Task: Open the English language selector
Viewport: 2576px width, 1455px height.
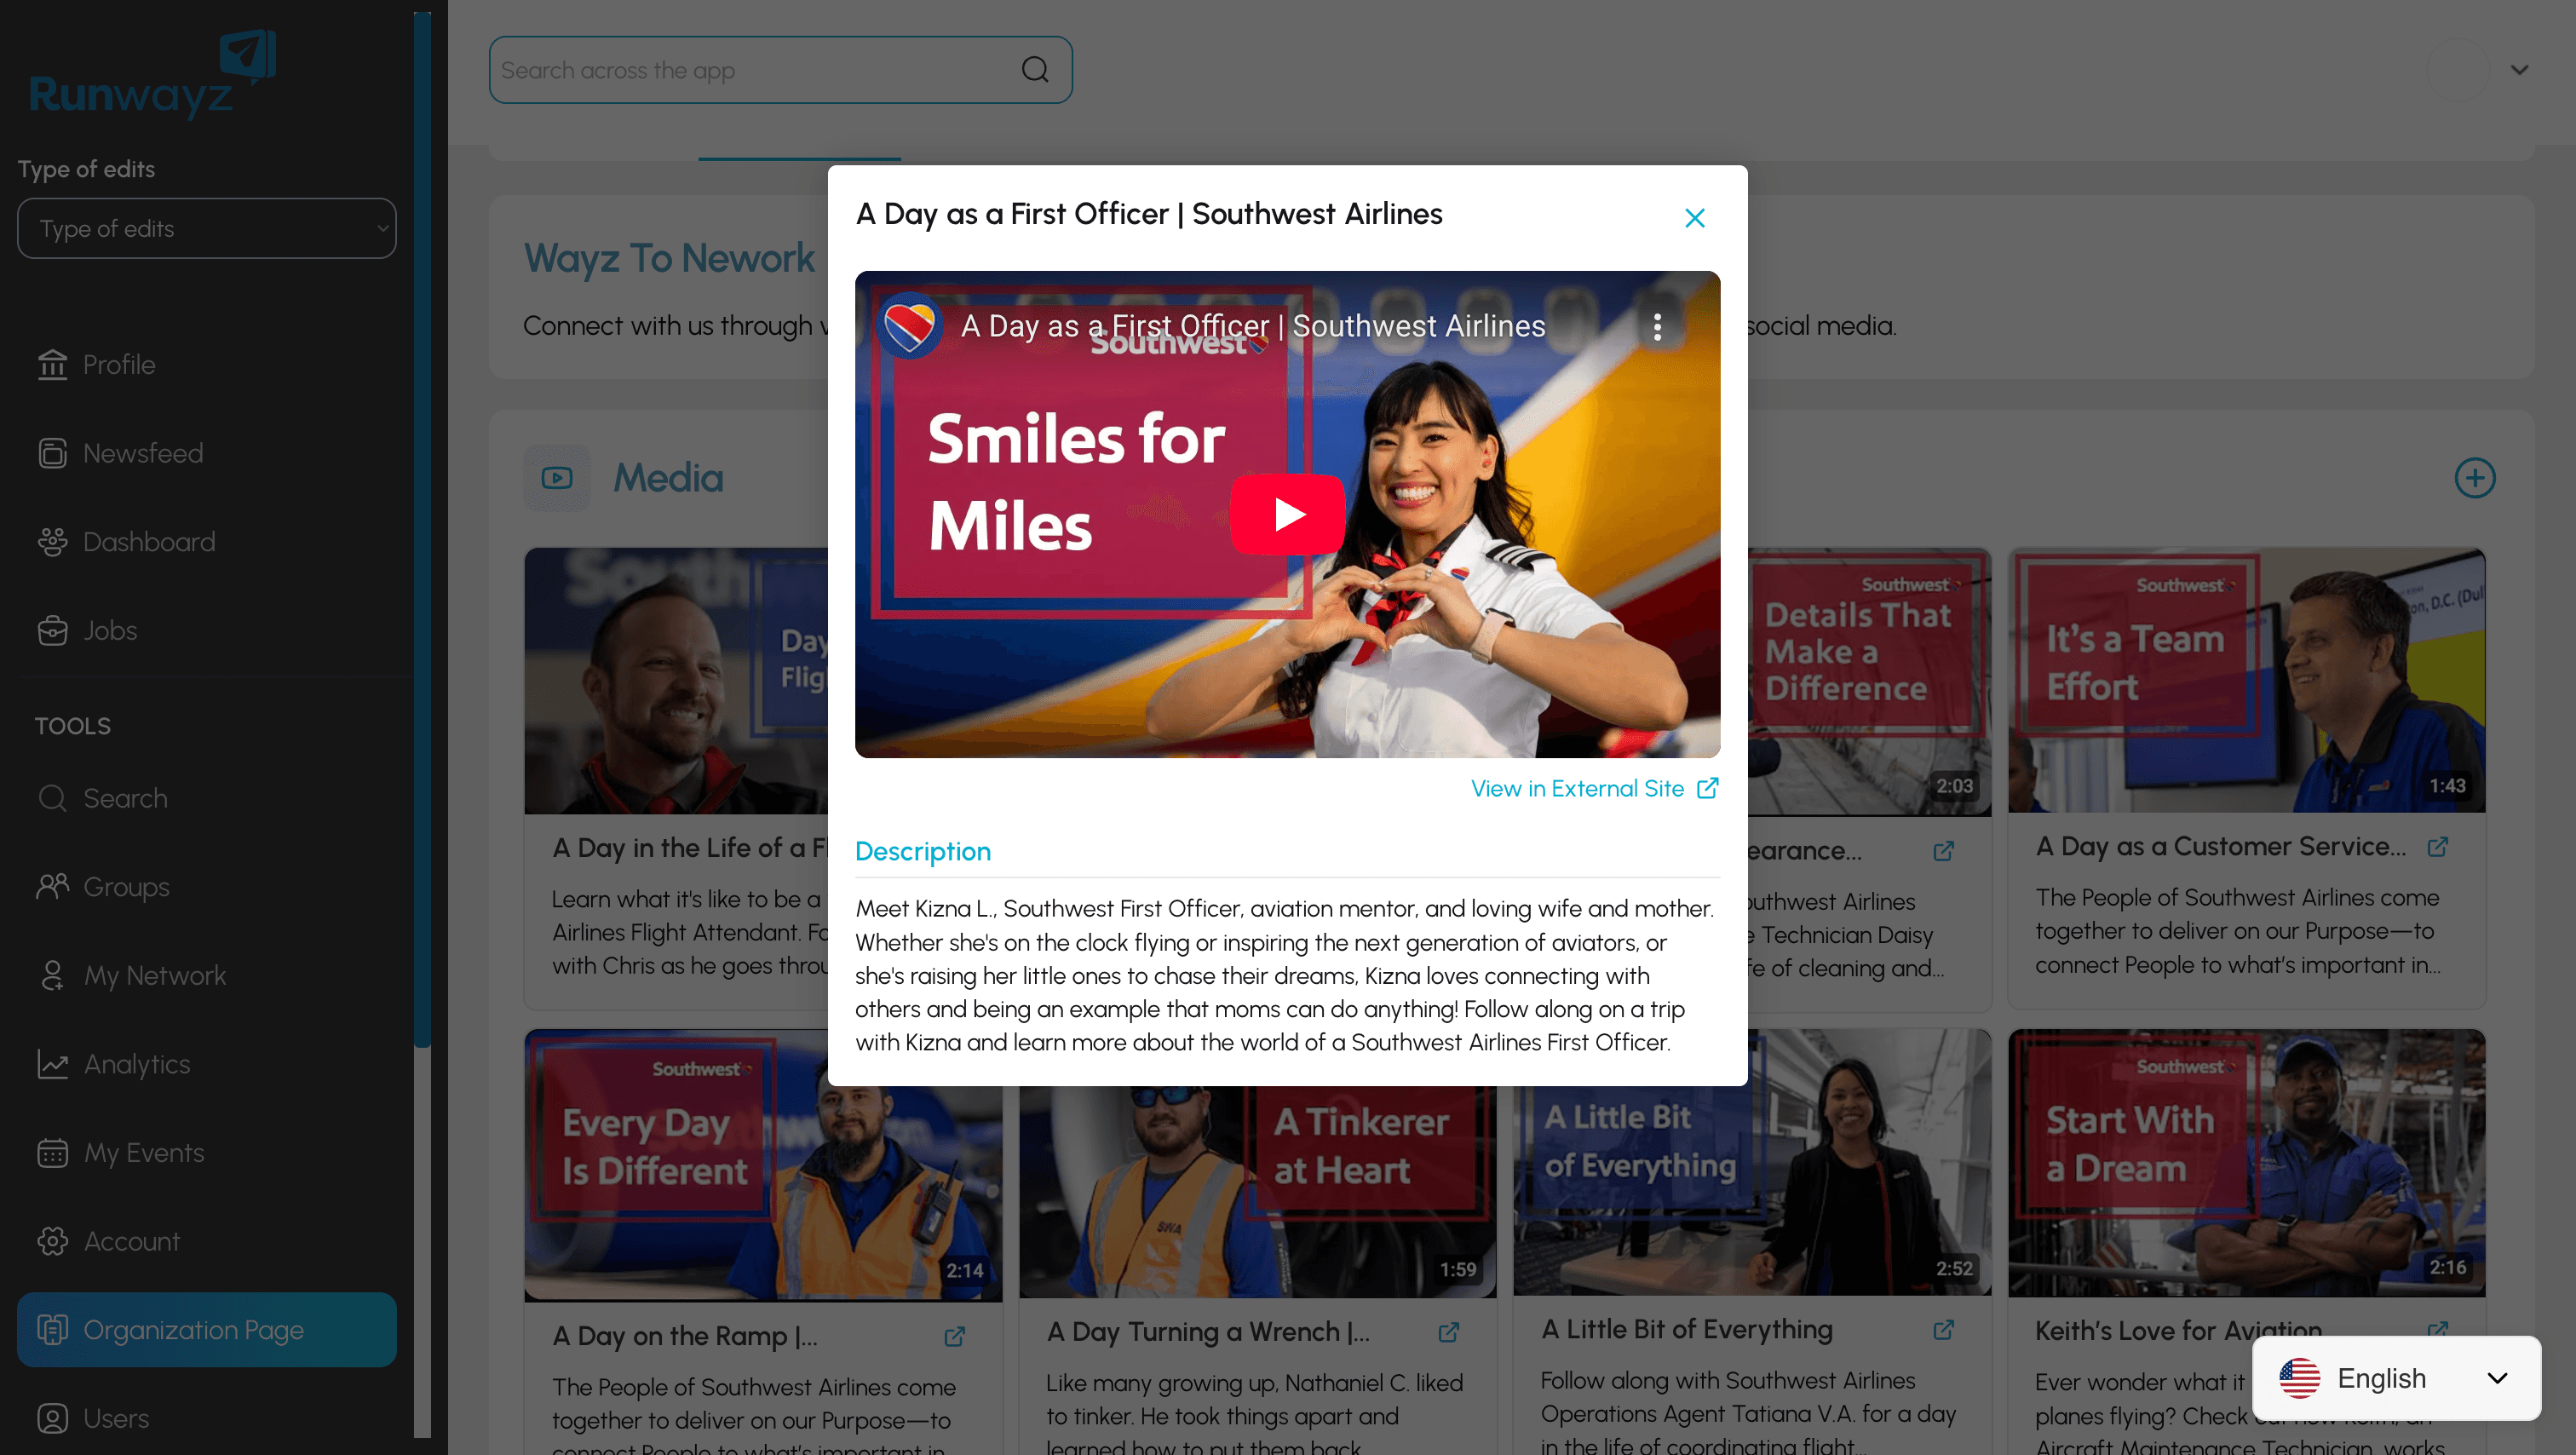Action: point(2395,1378)
